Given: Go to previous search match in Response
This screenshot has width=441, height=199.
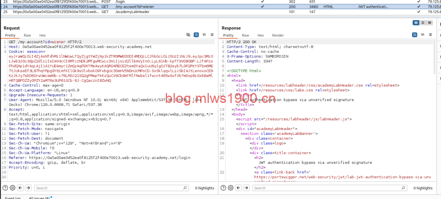Looking at the screenshot, I should pyautogui.click(x=239, y=188).
